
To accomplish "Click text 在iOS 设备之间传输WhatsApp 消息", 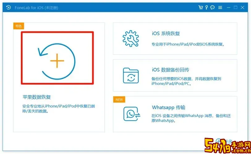I will click(182, 116).
